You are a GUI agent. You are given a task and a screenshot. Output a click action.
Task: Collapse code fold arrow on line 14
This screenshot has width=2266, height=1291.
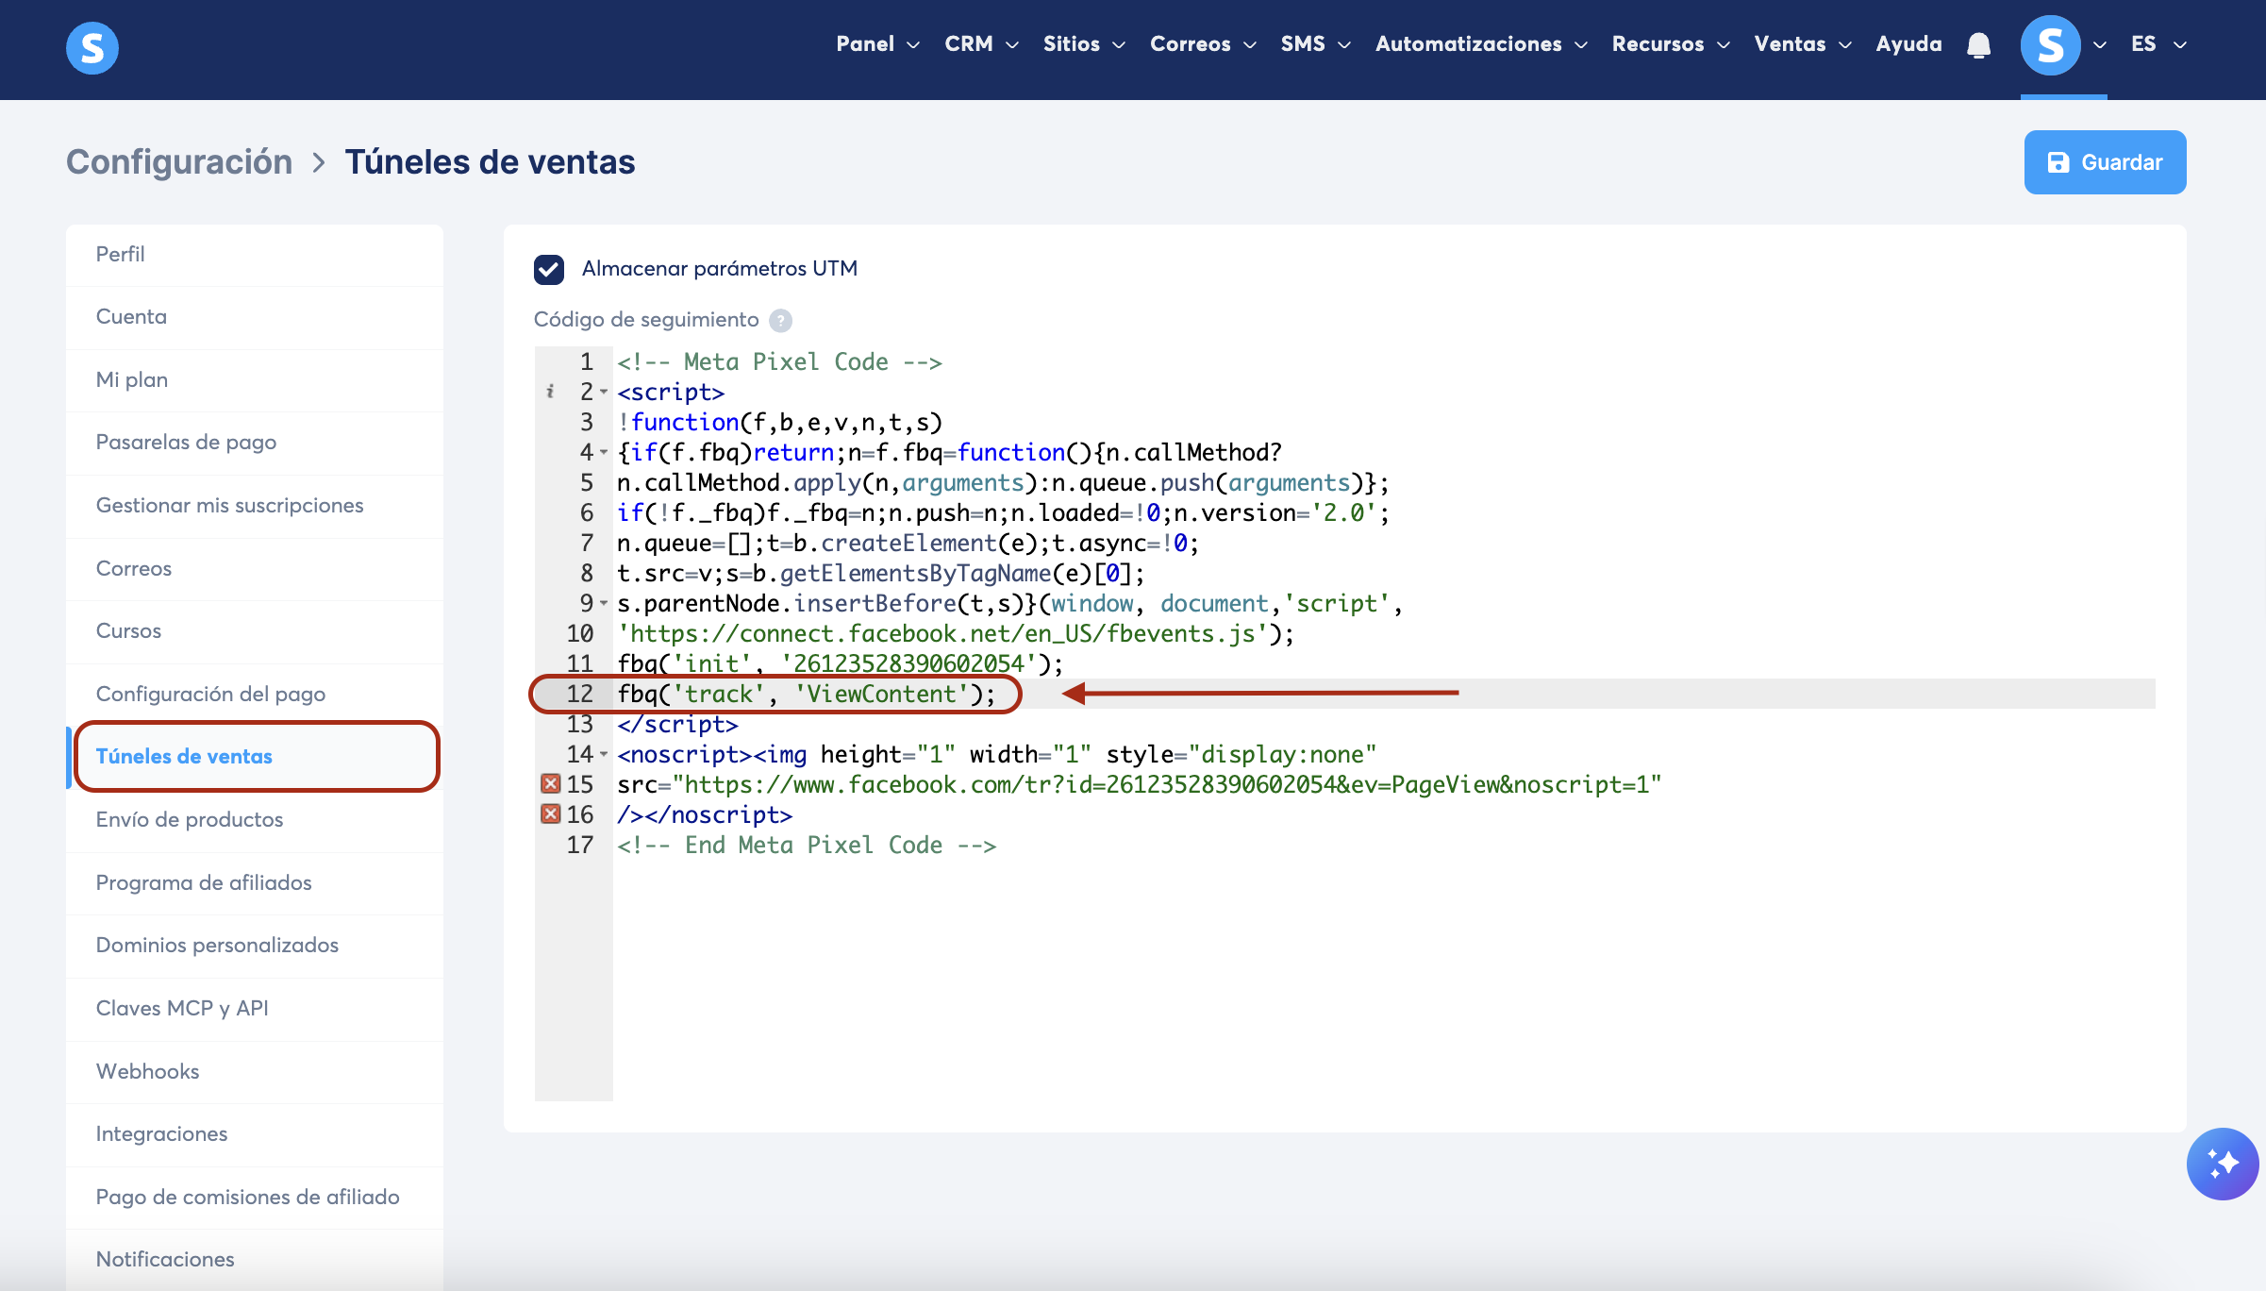point(604,754)
